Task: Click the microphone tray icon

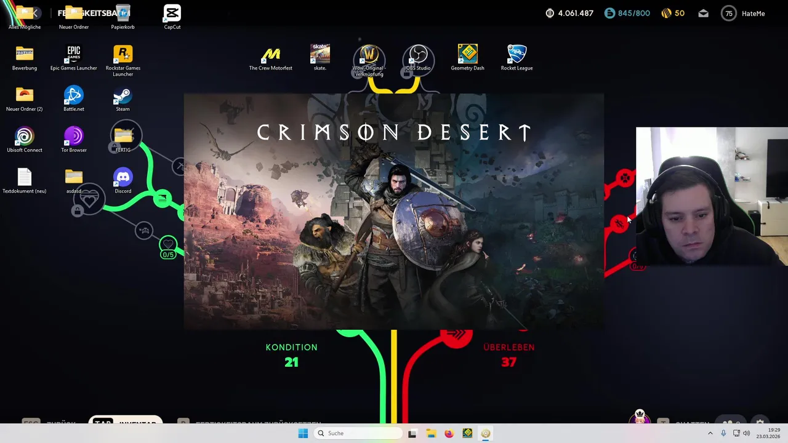Action: click(x=723, y=433)
